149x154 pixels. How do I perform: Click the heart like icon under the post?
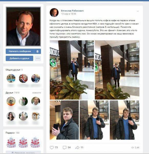52,147
